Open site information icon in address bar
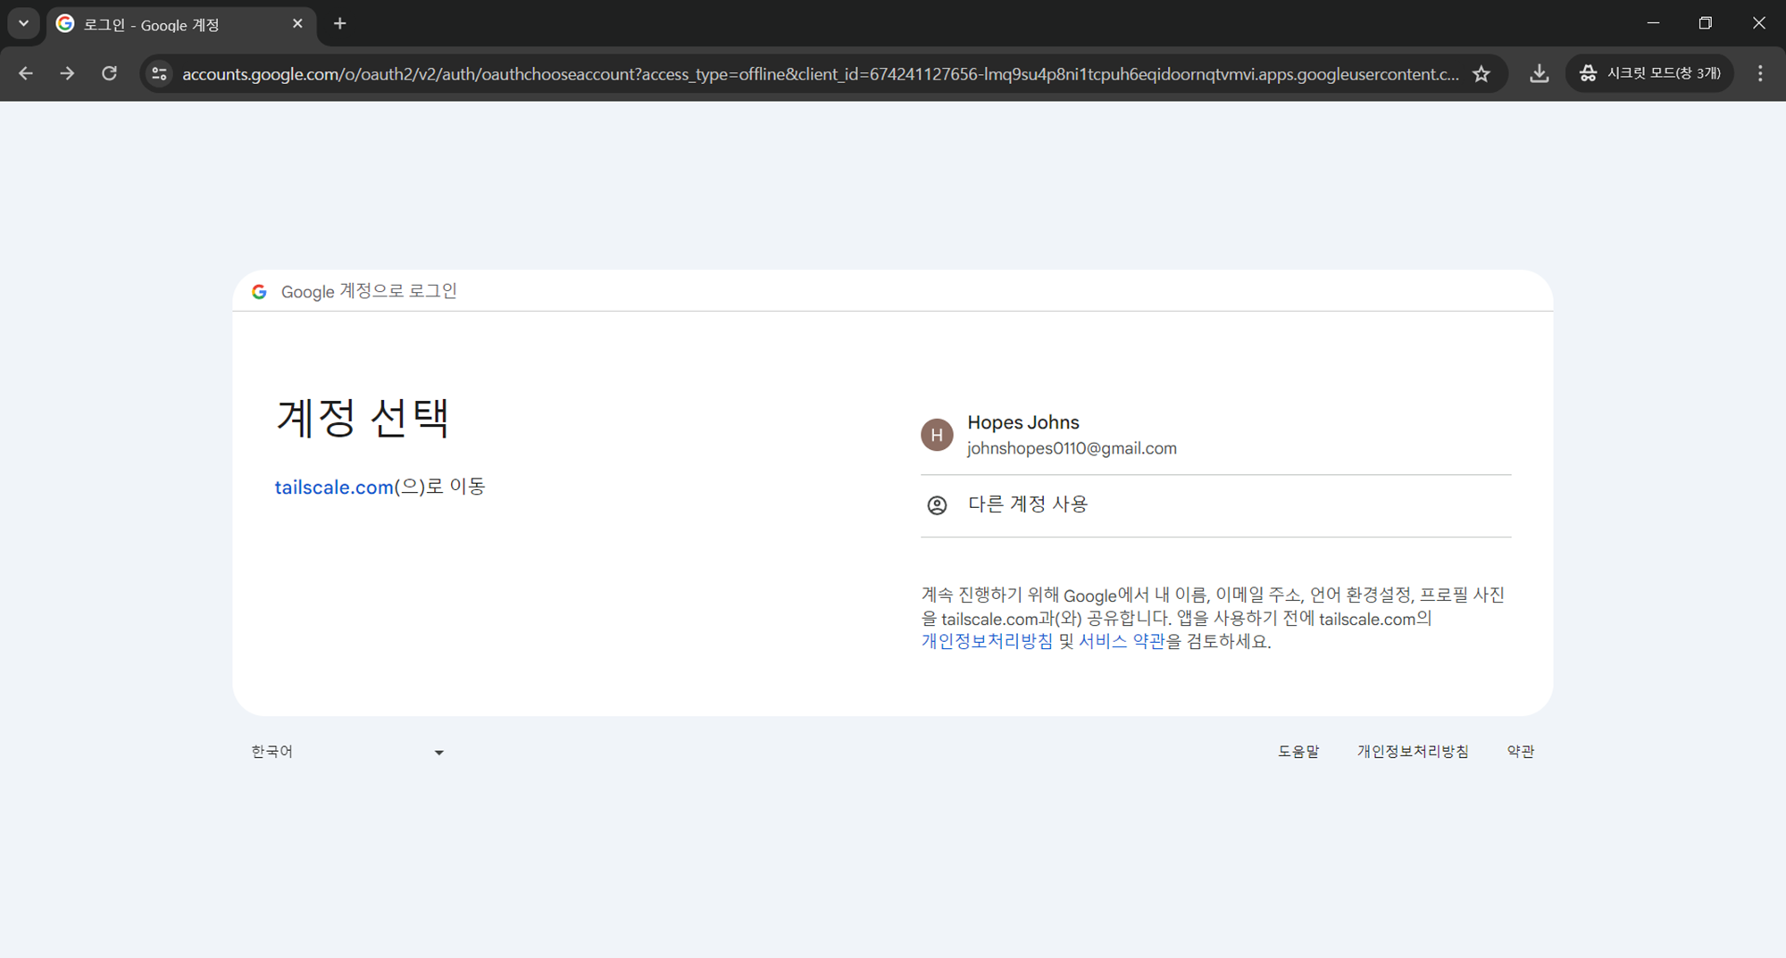Viewport: 1786px width, 958px height. click(159, 73)
